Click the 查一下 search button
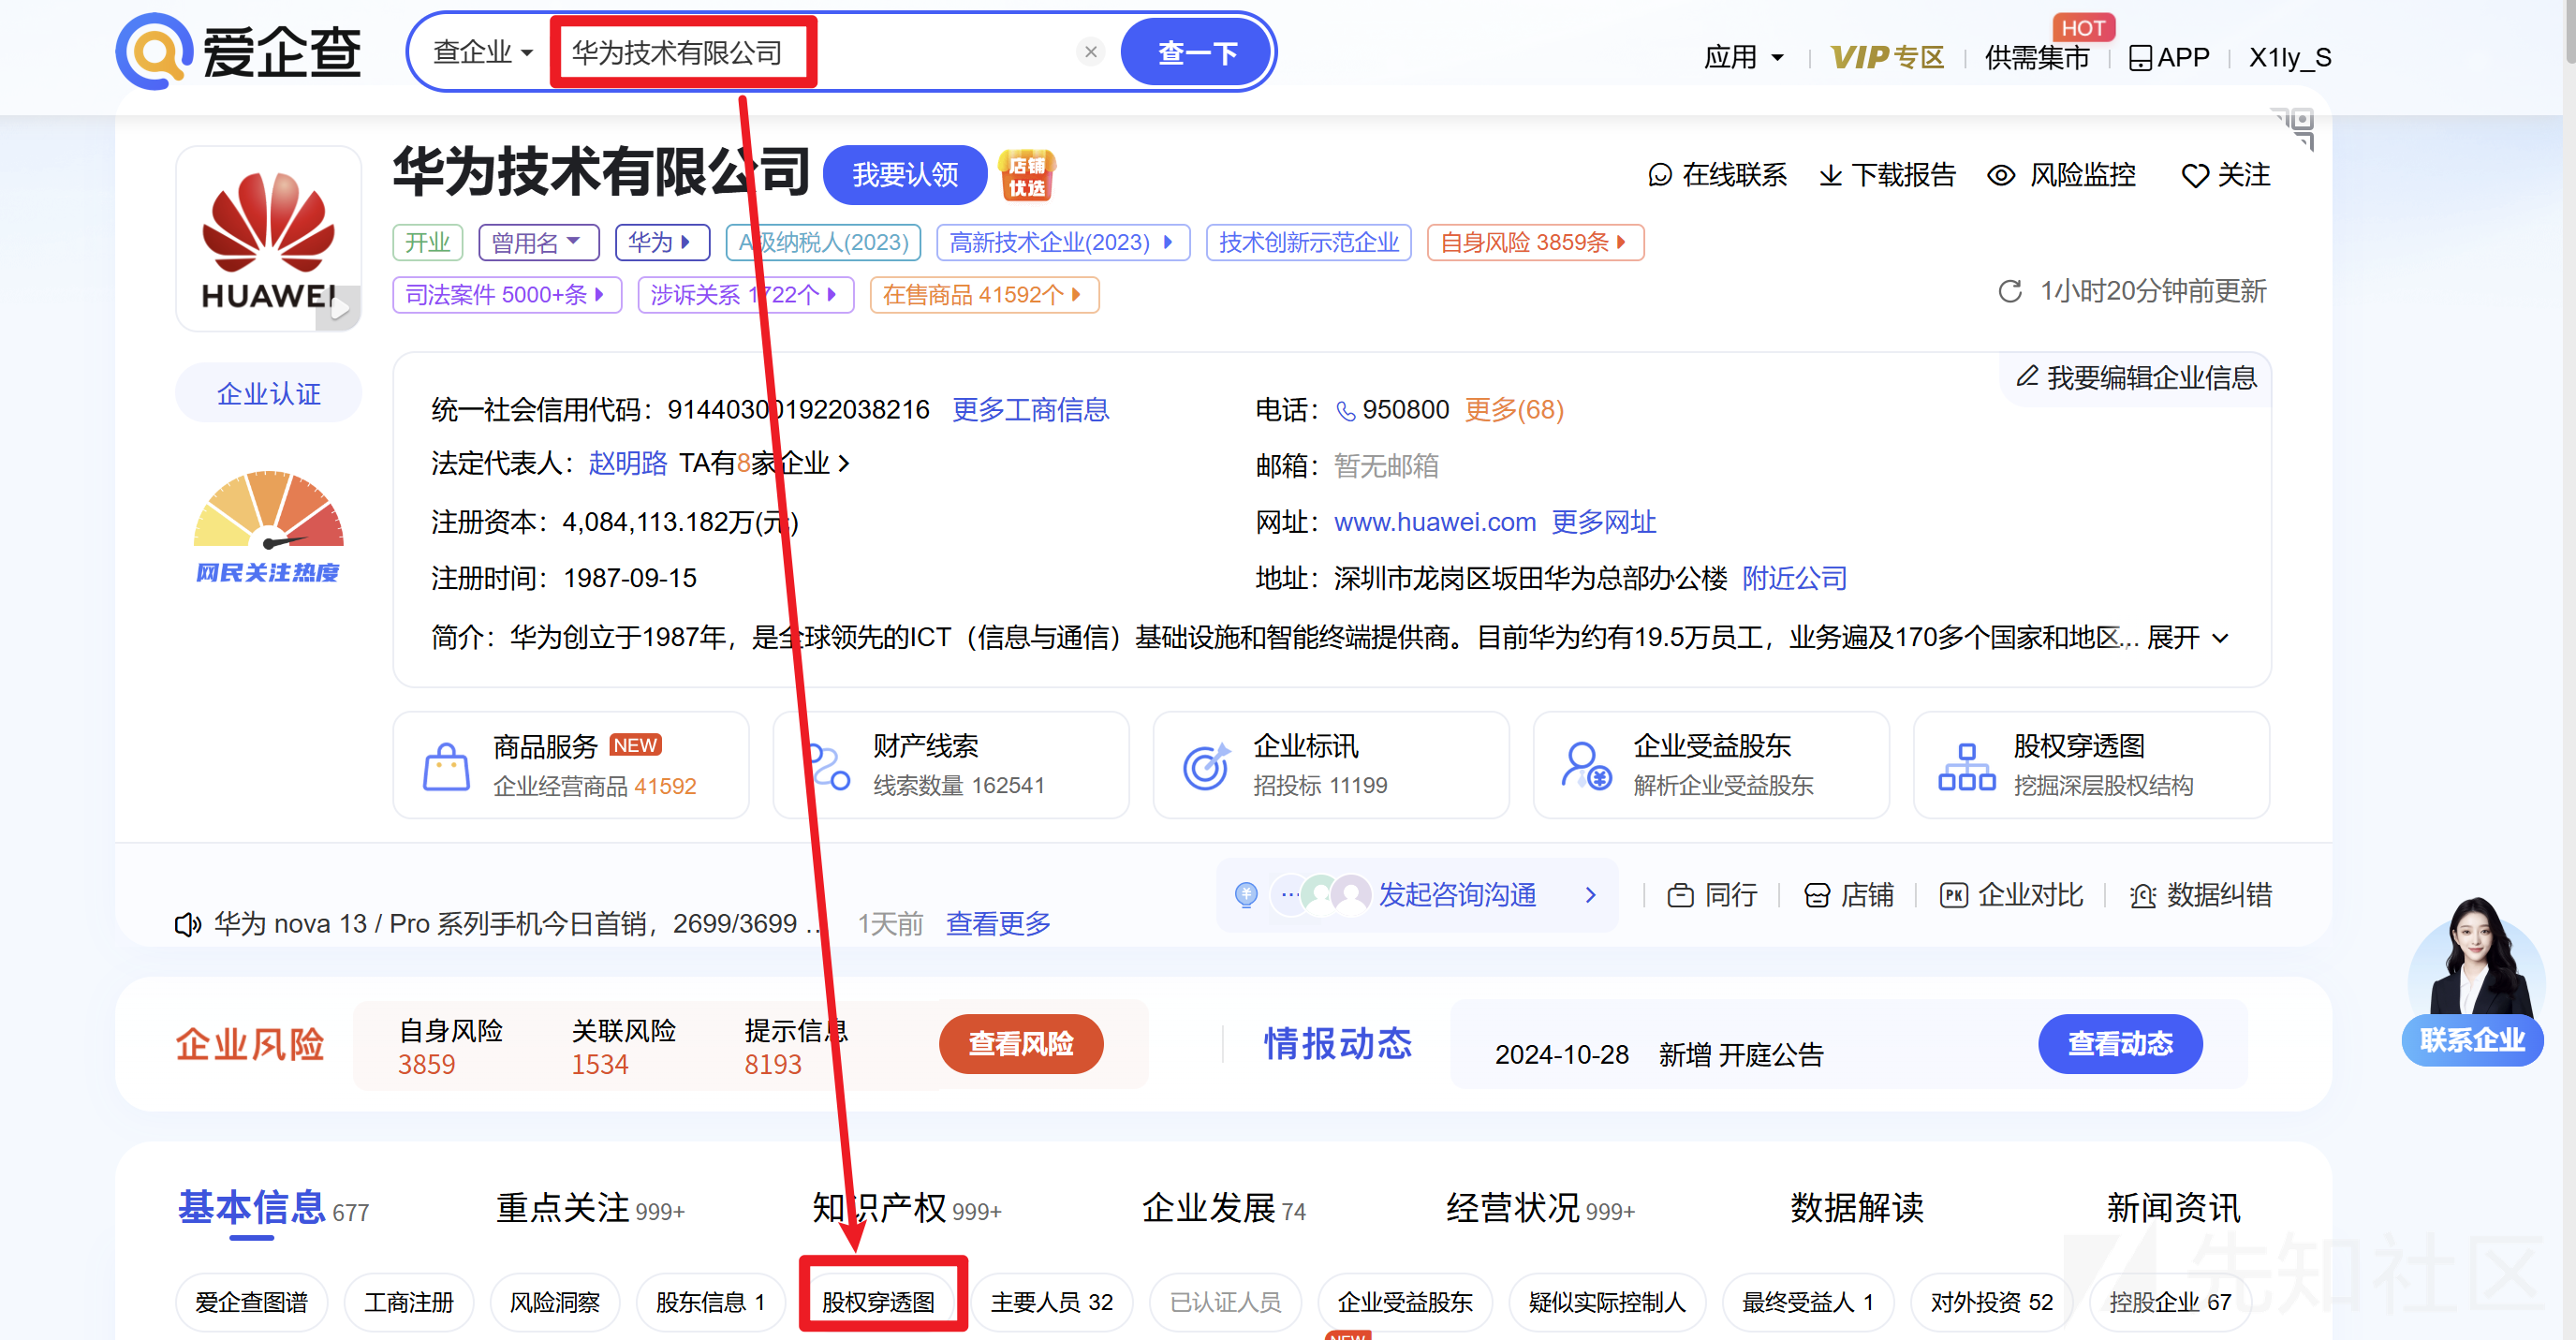This screenshot has width=2576, height=1340. point(1196,51)
